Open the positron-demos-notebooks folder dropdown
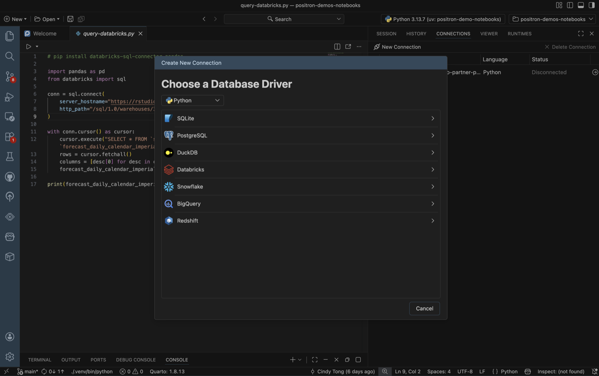599x376 pixels. (x=553, y=19)
